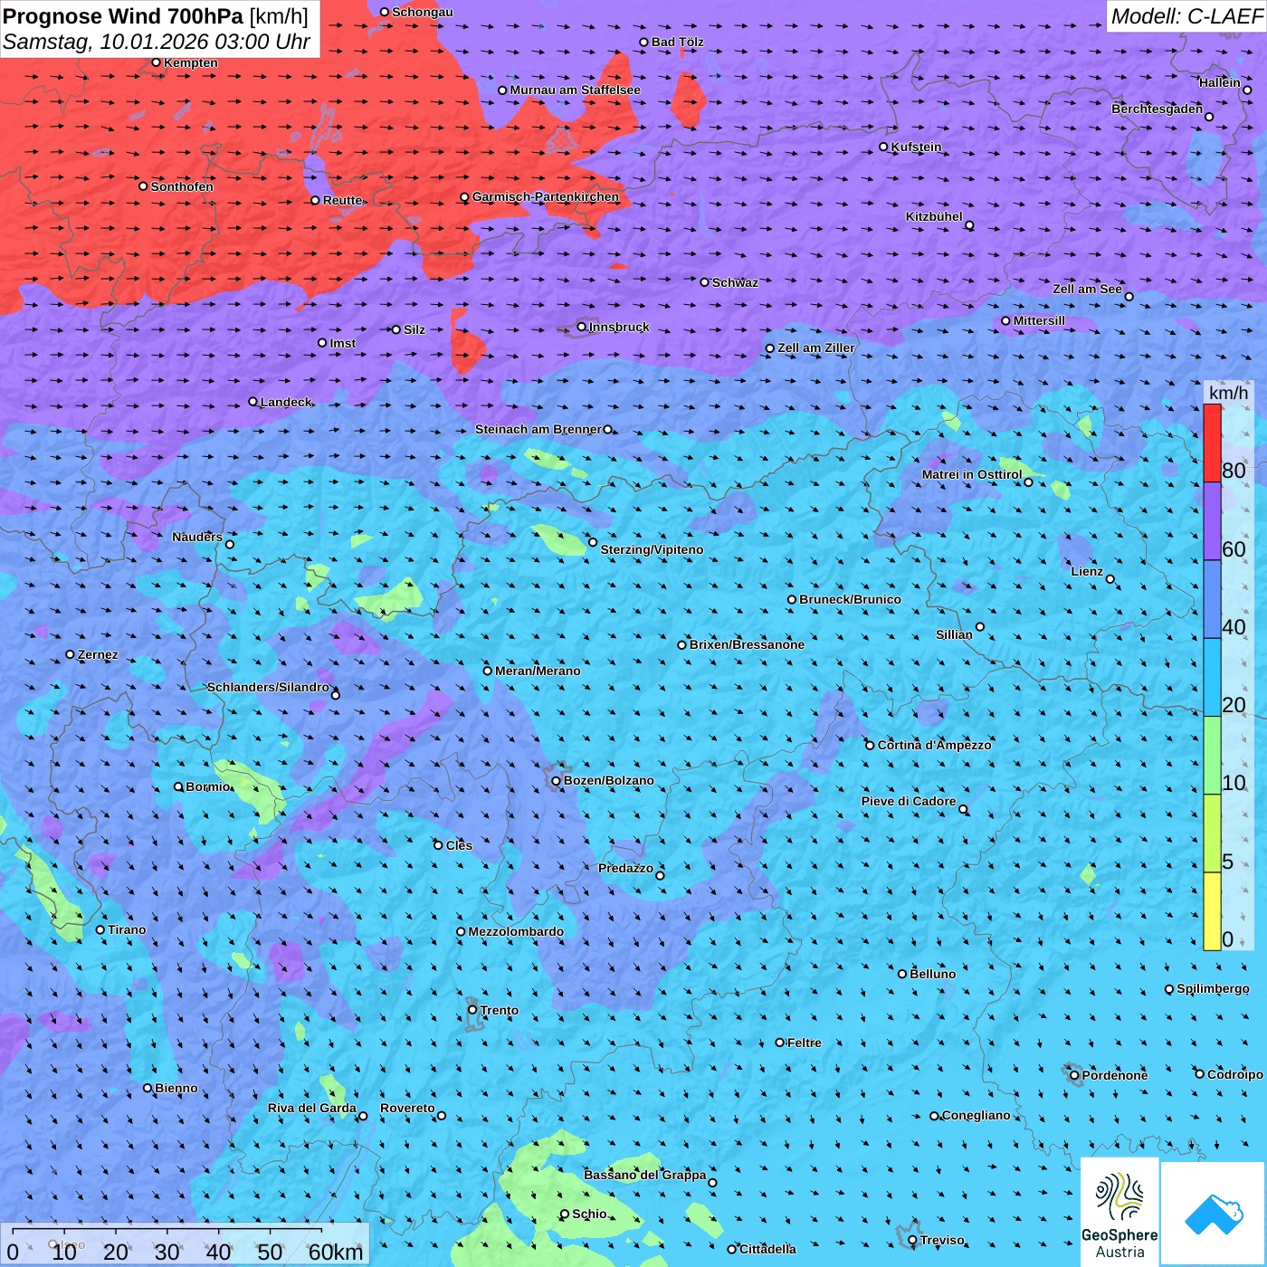
Task: Click the 'Garmisch-Partenkirchen' label
Action: 546,196
